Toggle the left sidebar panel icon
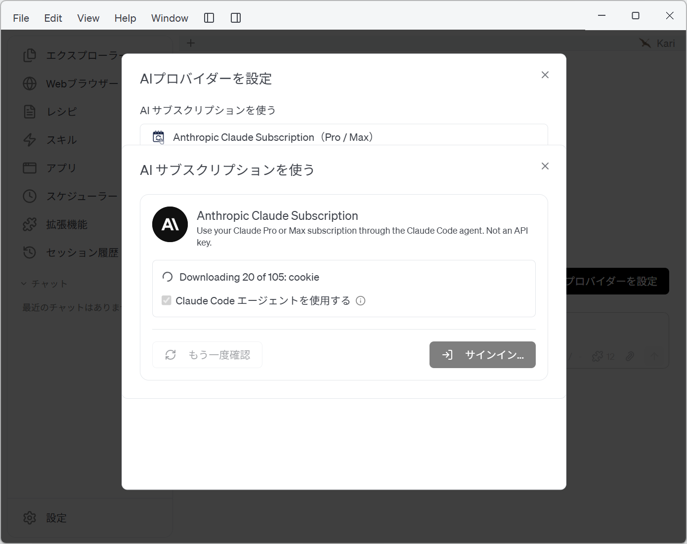The width and height of the screenshot is (687, 544). click(x=209, y=18)
